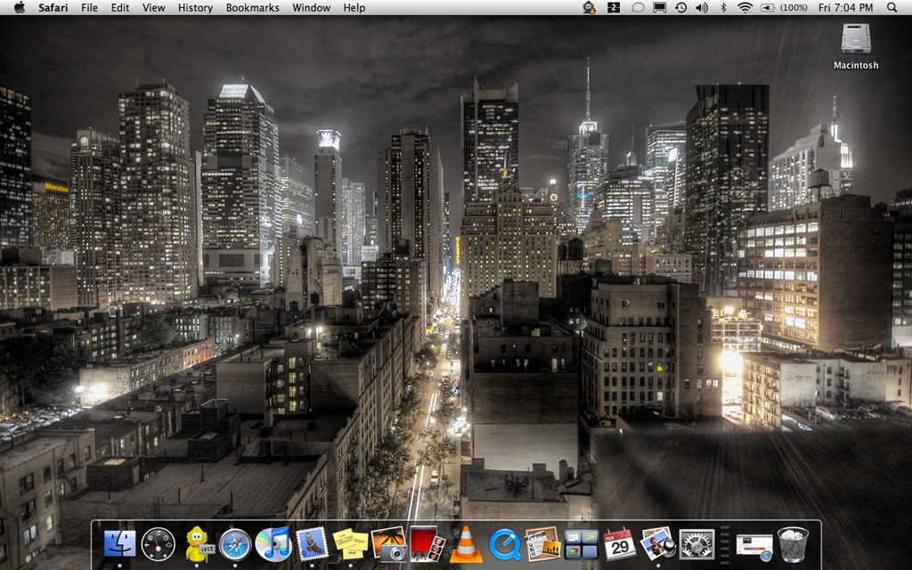Image resolution: width=912 pixels, height=570 pixels.
Task: Open the Displays menu bar icon
Action: pyautogui.click(x=659, y=7)
